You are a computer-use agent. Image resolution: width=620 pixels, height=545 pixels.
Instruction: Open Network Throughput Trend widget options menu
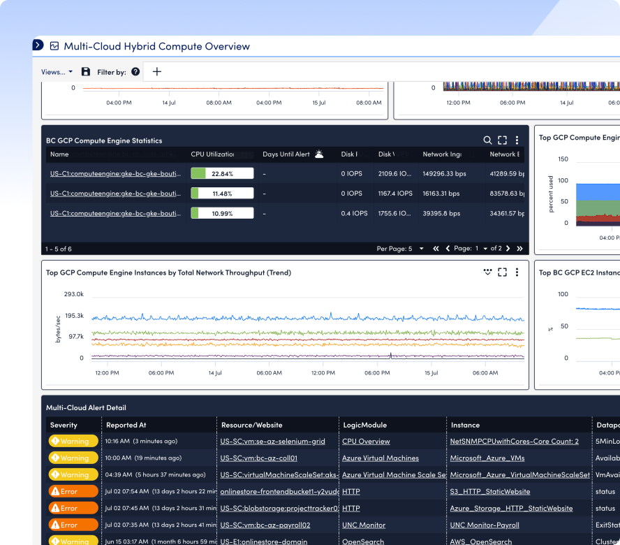(517, 272)
